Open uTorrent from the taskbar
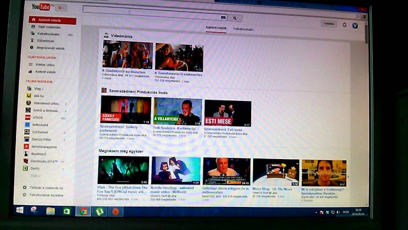Screen dimensions: 408x230 click(99, 211)
